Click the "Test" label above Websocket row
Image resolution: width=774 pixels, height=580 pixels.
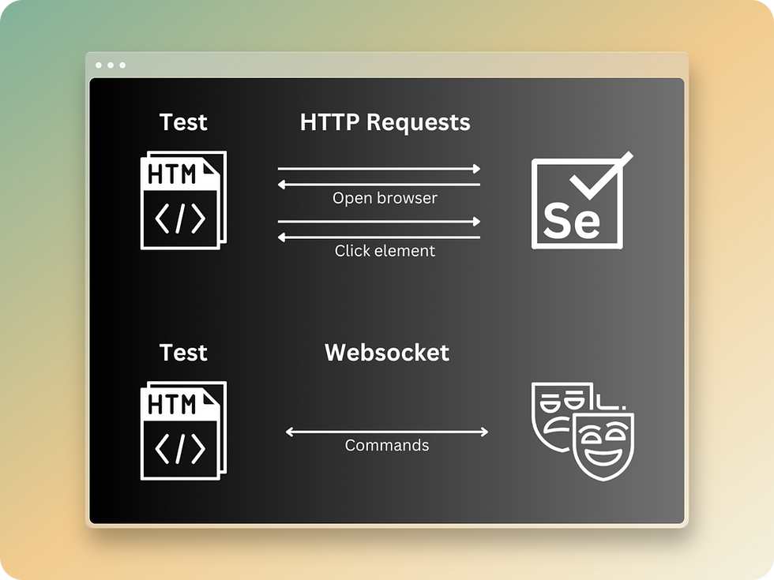183,353
